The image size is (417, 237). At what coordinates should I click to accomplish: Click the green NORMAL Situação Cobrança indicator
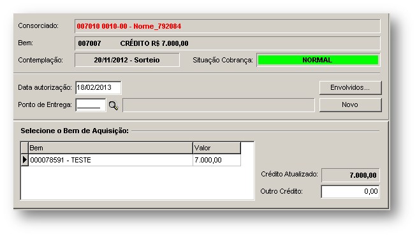318,60
